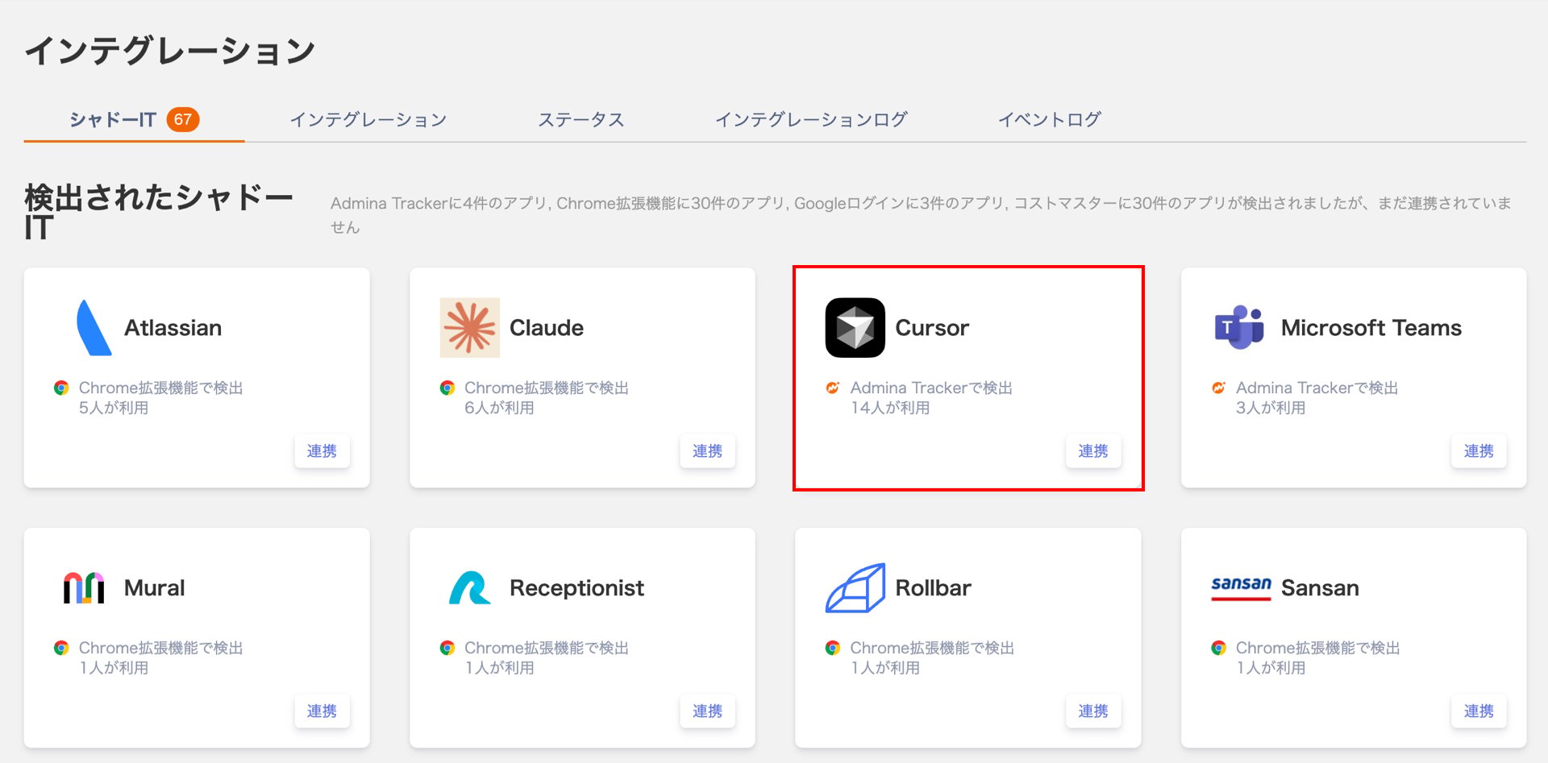This screenshot has height=763, width=1548.
Task: Click "6人が利用" text on the Claude card
Action: 499,408
